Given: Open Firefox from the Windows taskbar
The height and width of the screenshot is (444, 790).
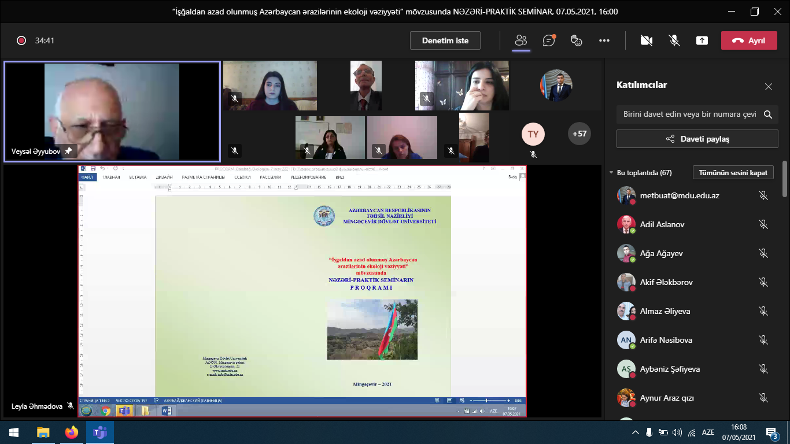Looking at the screenshot, I should tap(72, 432).
